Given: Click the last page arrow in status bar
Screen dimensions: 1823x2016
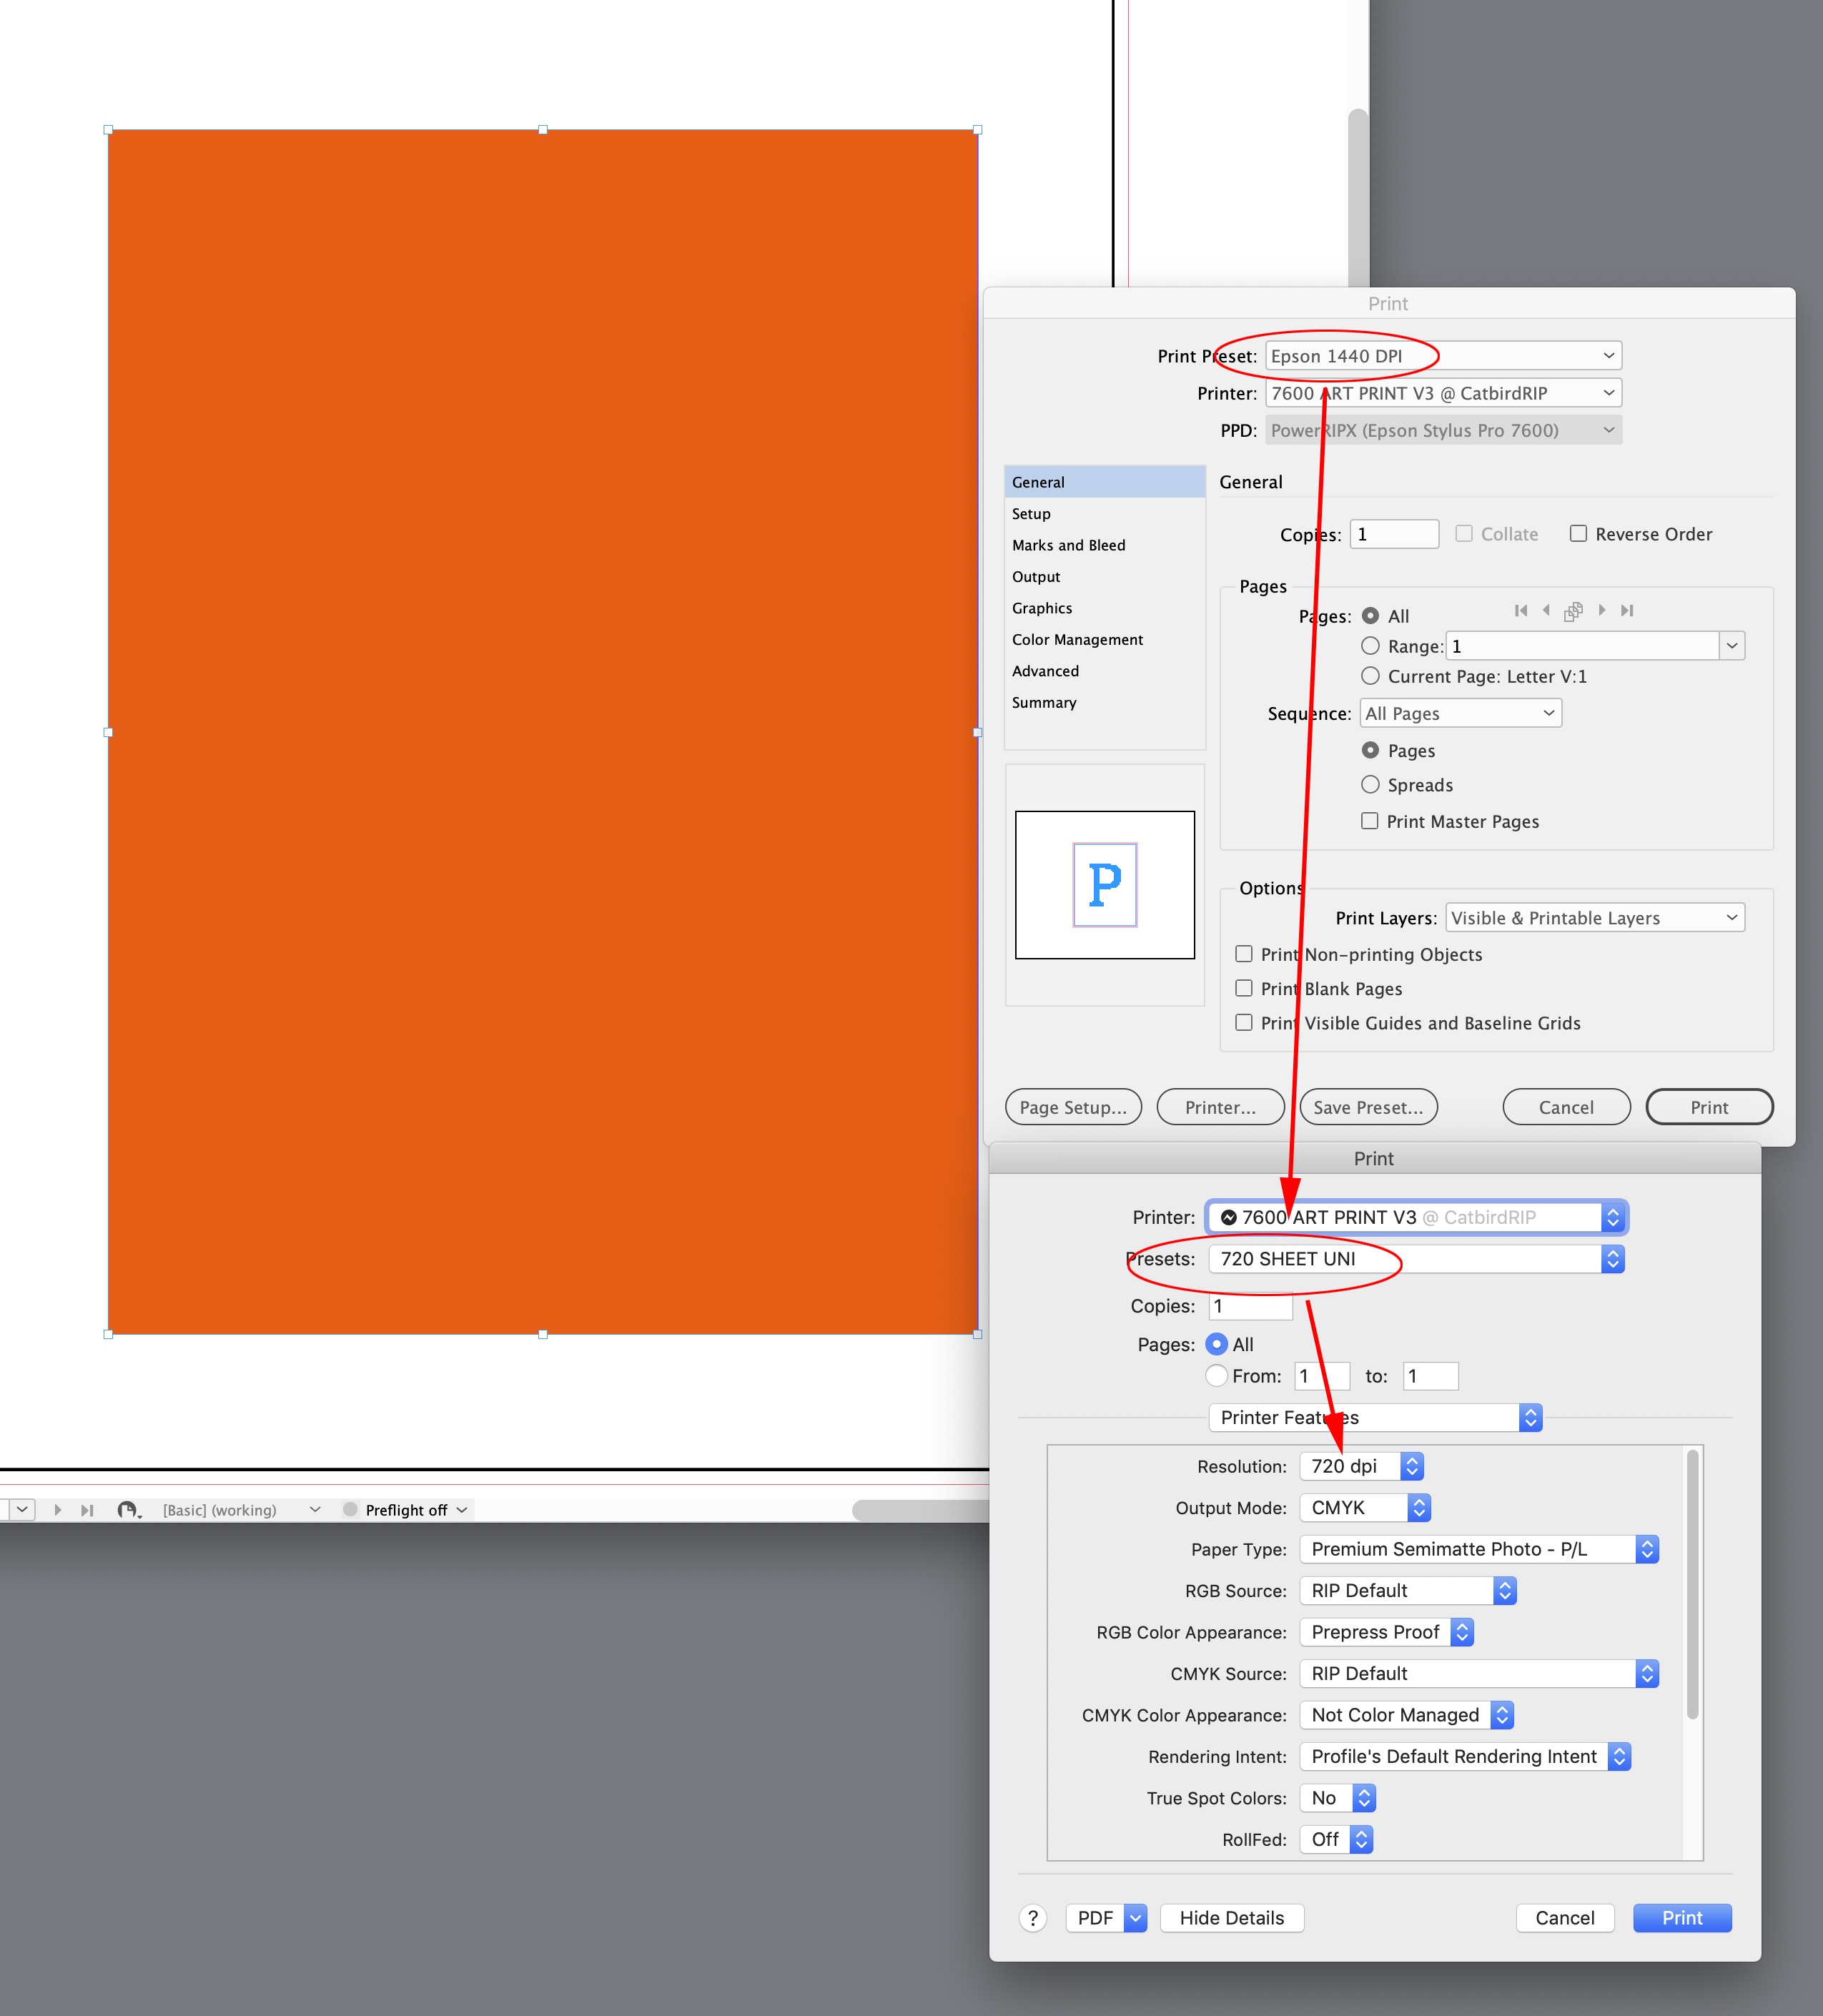Looking at the screenshot, I should tap(87, 1510).
